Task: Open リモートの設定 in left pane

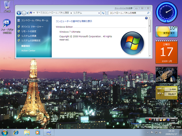Action: [29, 31]
